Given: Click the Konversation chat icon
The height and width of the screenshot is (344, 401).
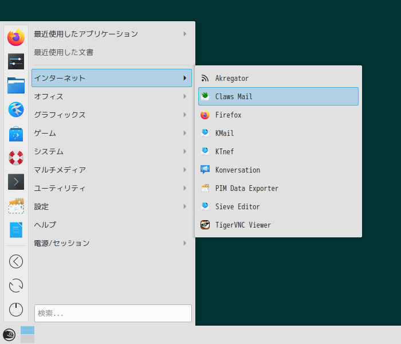Looking at the screenshot, I should [x=205, y=170].
